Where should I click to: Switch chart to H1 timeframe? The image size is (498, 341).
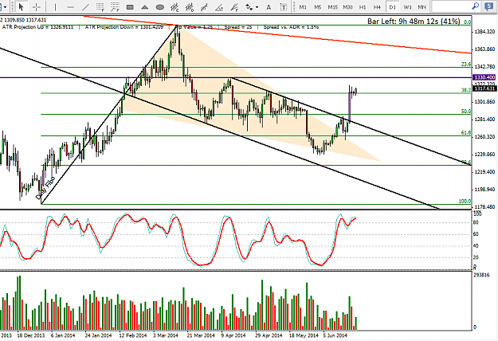point(363,6)
